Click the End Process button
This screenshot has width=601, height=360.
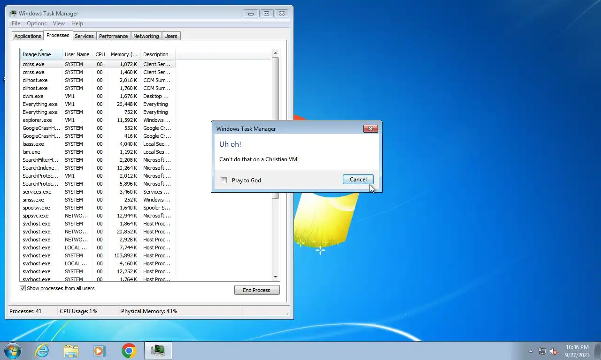tap(257, 290)
